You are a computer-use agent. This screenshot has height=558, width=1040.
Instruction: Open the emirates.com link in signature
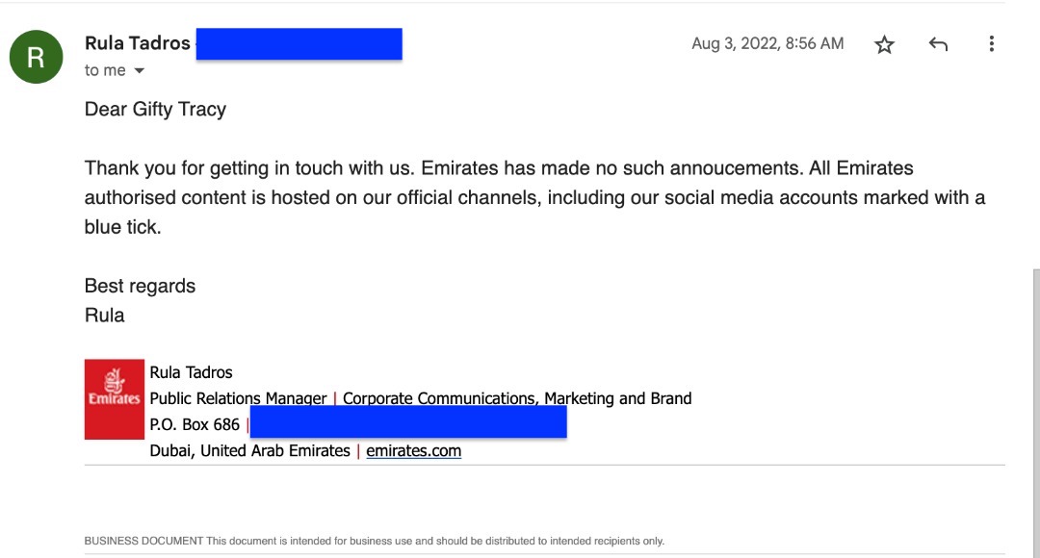[413, 450]
